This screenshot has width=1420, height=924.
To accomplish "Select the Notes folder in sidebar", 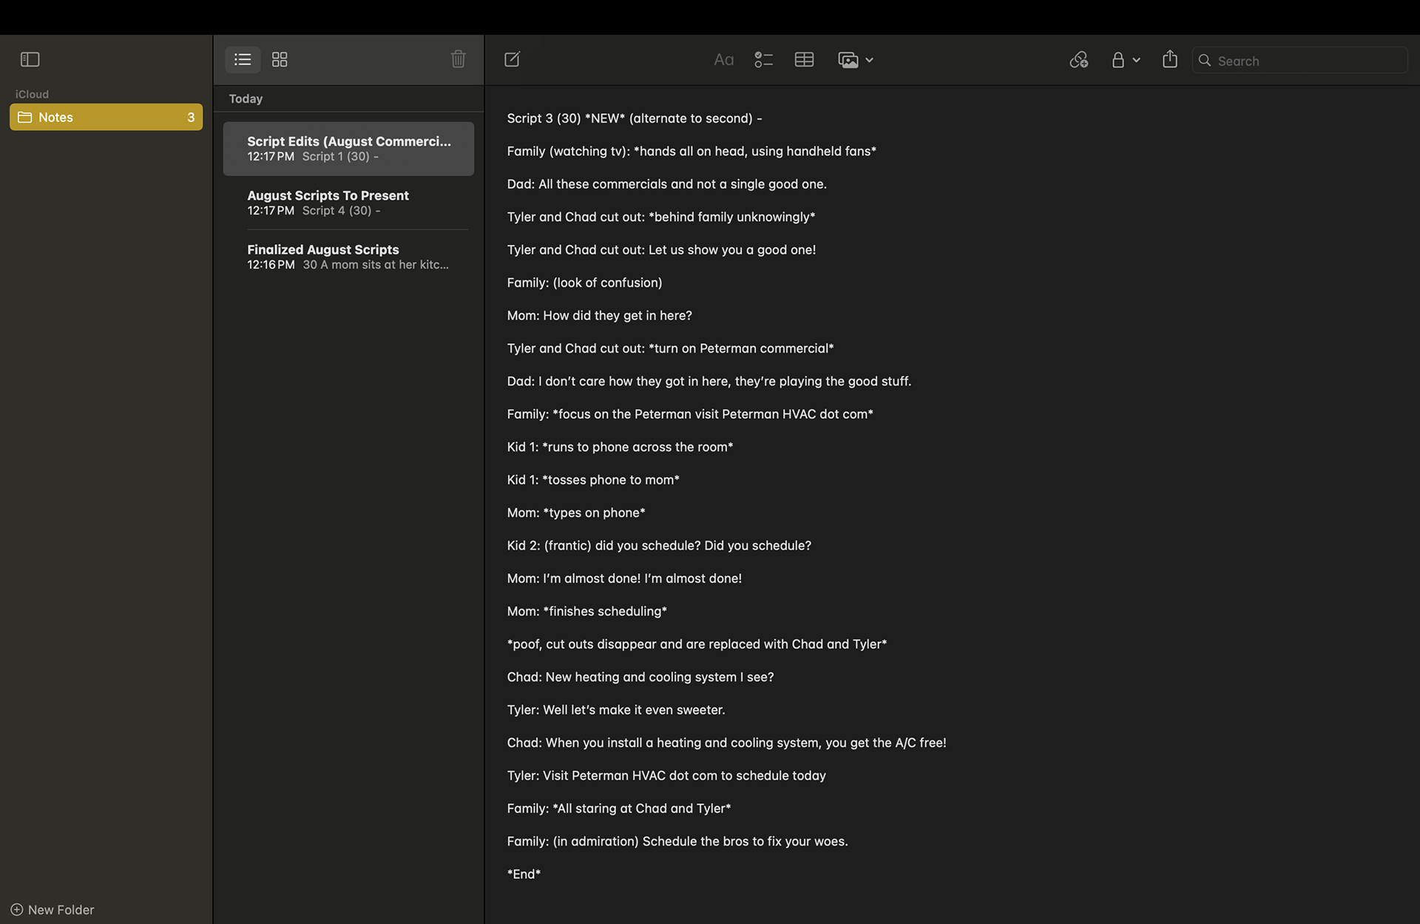I will [x=106, y=117].
